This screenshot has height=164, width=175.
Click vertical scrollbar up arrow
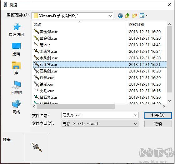169,24
